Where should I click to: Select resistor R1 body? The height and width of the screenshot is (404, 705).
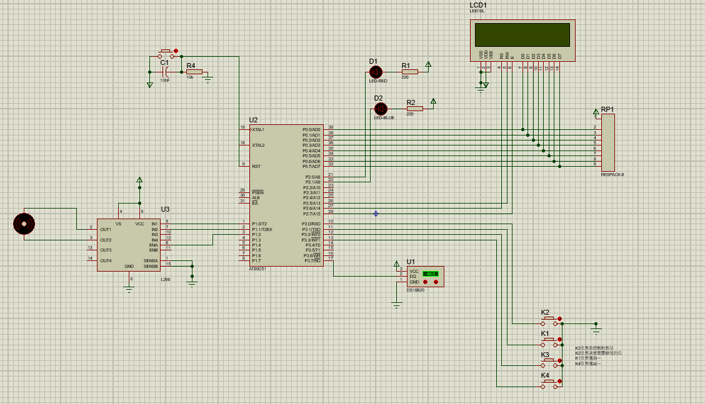[x=409, y=72]
